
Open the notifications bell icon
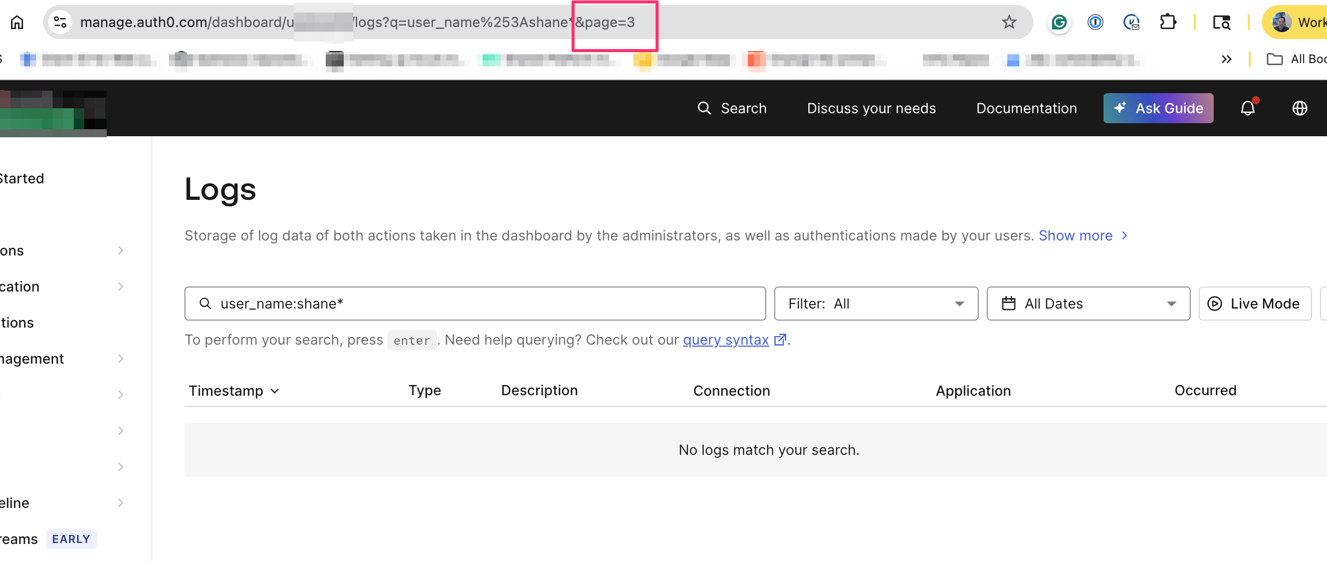click(1248, 108)
